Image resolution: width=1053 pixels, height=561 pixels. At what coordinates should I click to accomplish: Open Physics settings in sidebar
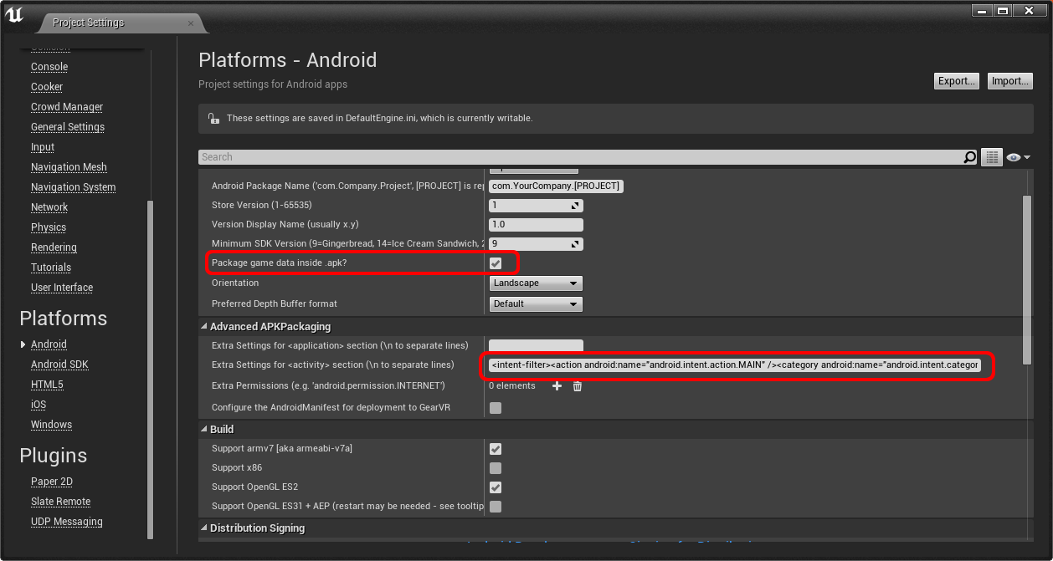49,227
